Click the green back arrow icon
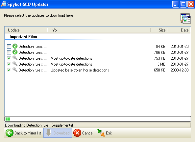This screenshot has width=195, height=142. coord(10,133)
